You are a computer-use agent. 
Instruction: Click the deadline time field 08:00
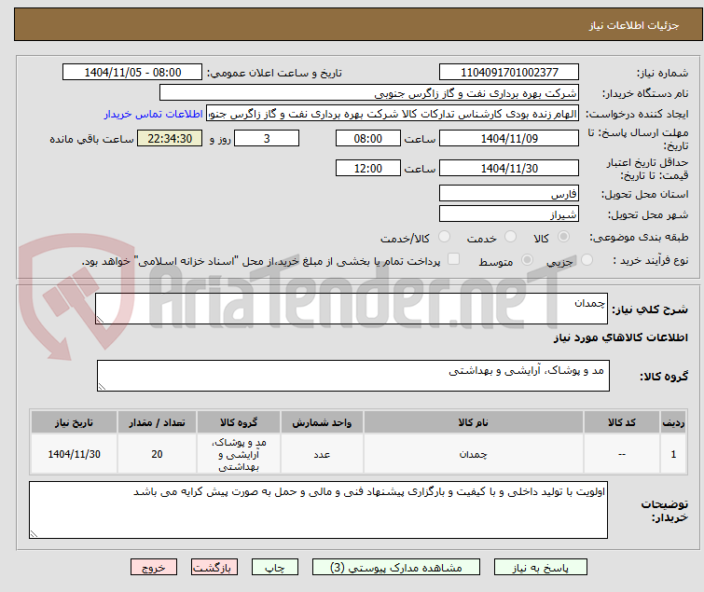click(368, 138)
